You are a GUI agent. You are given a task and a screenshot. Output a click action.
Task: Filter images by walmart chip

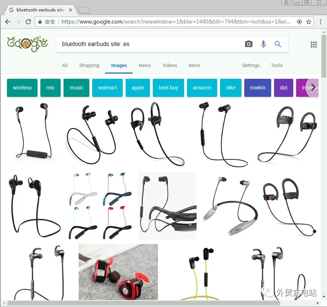(107, 88)
